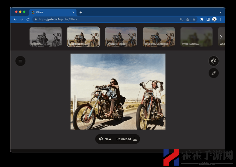Image resolution: width=236 pixels, height=167 pixels.
Task: Click the palette.fm address bar URL
Action: pyautogui.click(x=58, y=19)
